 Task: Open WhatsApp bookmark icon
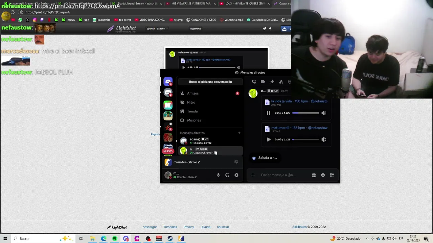point(20,20)
